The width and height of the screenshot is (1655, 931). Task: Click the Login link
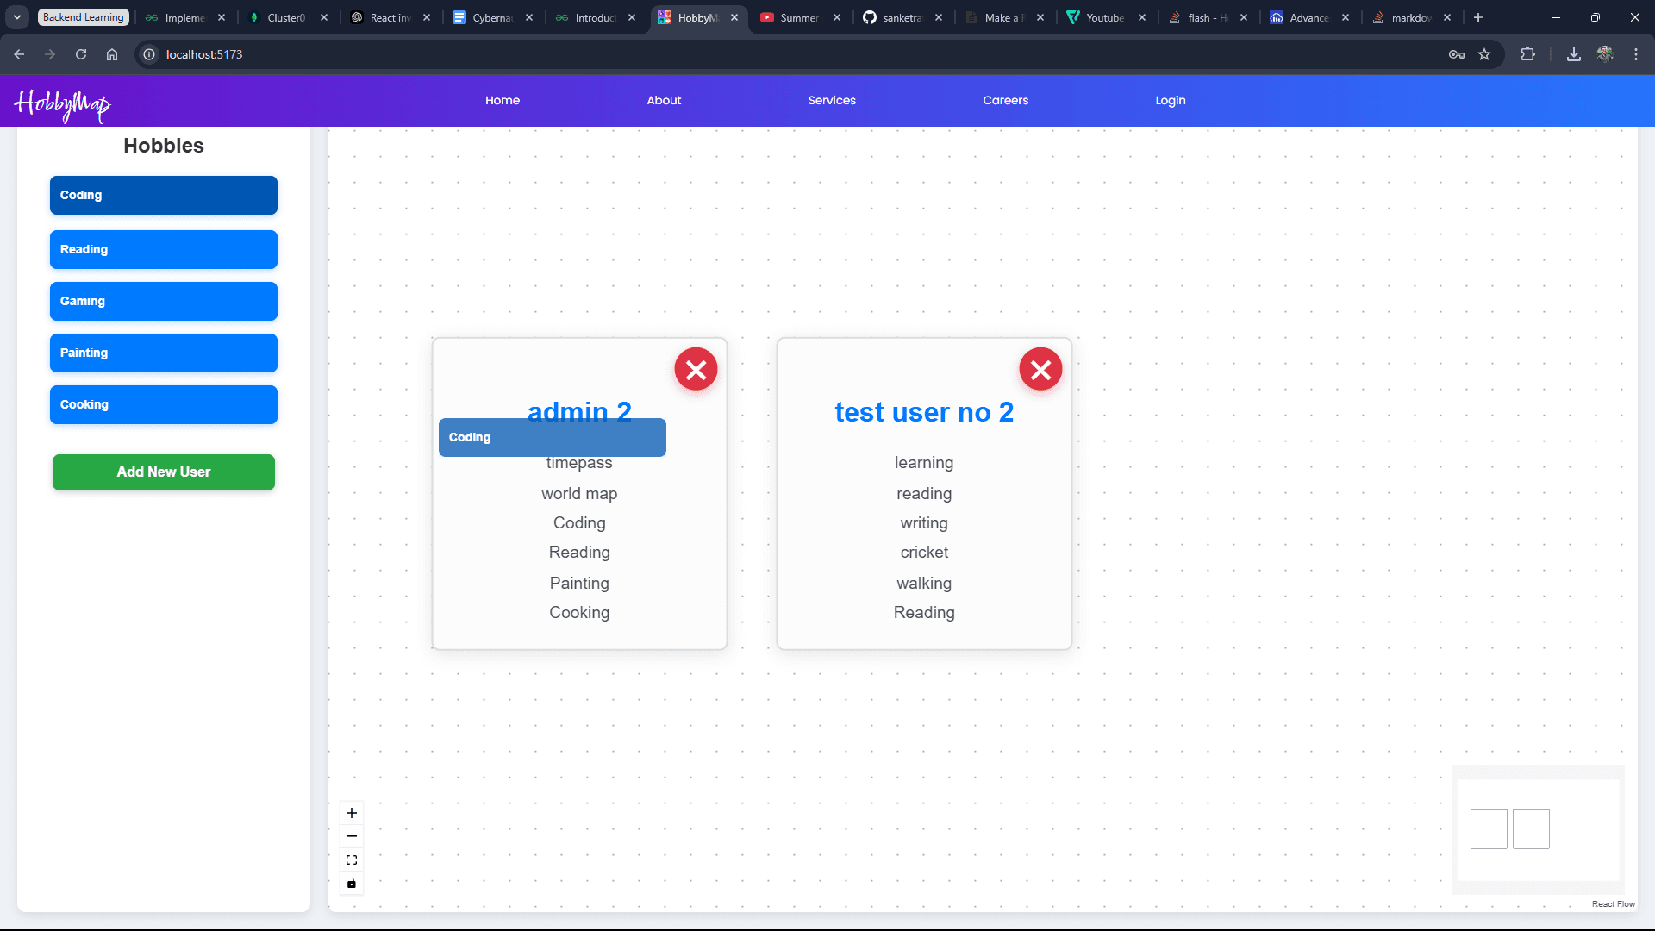coord(1171,100)
